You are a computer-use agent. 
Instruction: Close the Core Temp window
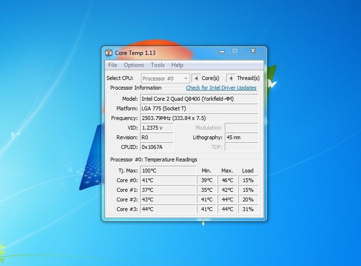pyautogui.click(x=253, y=51)
